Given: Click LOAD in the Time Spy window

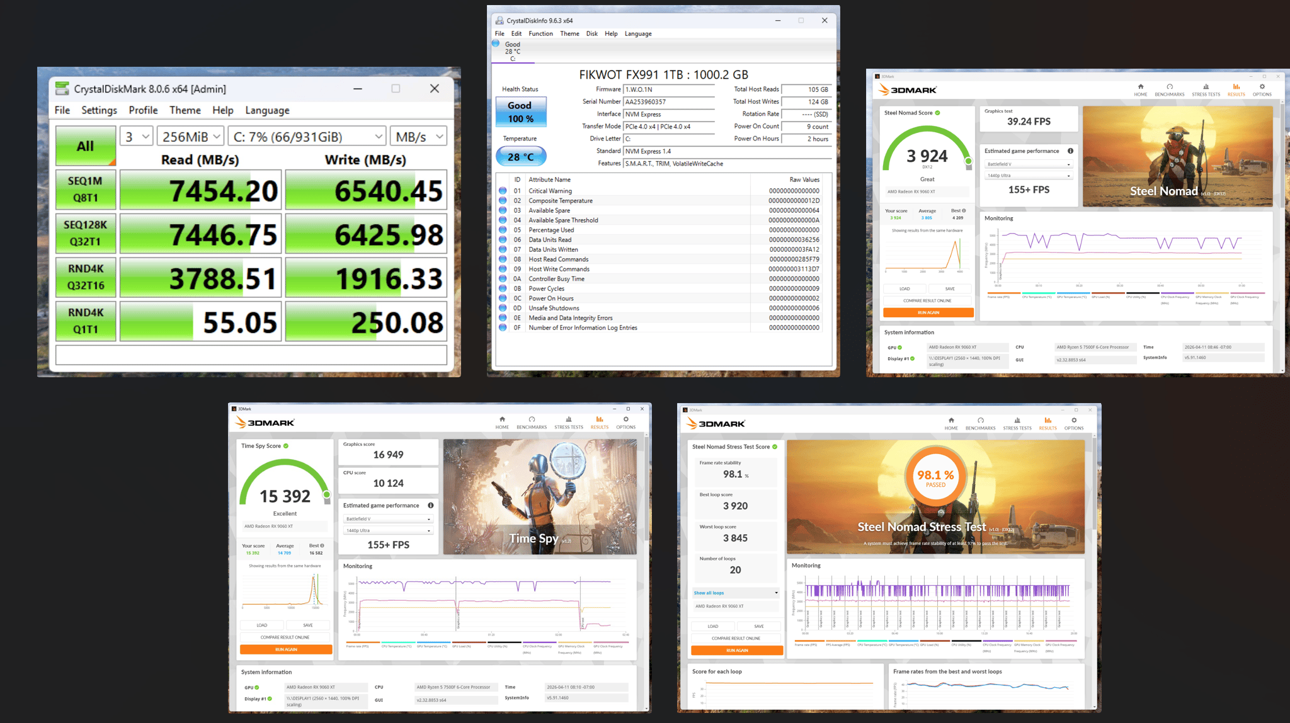Looking at the screenshot, I should (262, 625).
